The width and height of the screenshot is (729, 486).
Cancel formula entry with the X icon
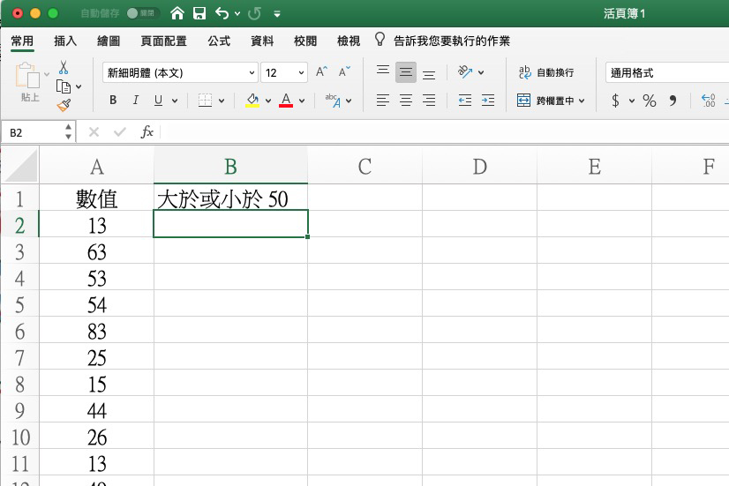94,132
